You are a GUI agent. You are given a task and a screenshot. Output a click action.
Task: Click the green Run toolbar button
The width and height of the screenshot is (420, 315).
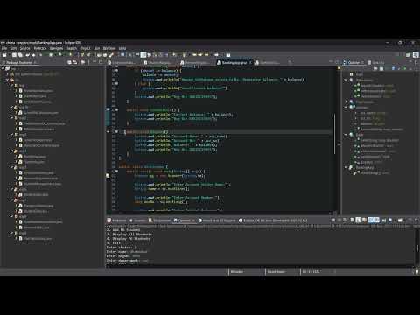[x=60, y=55]
